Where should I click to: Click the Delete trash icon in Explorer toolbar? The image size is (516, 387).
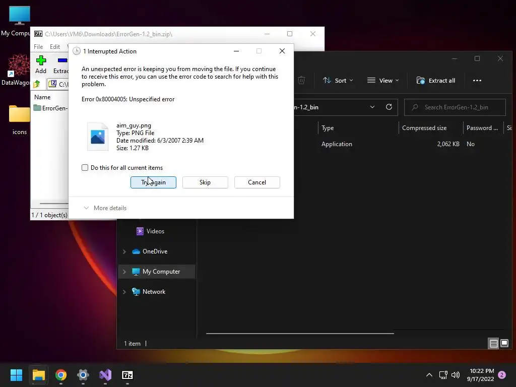coord(301,80)
